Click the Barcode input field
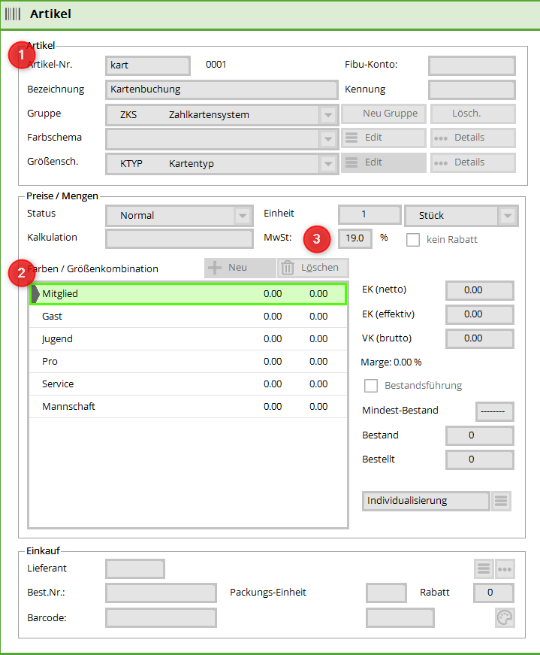Image resolution: width=540 pixels, height=655 pixels. (161, 618)
